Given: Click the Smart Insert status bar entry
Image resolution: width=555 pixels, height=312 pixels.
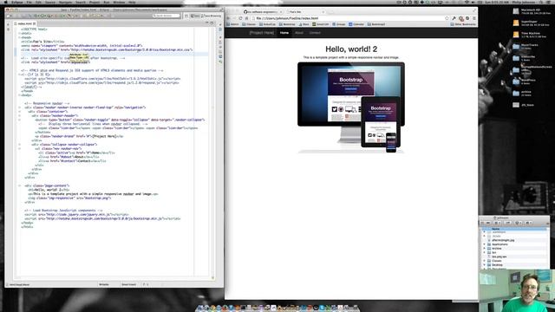Looking at the screenshot, I should point(129,284).
